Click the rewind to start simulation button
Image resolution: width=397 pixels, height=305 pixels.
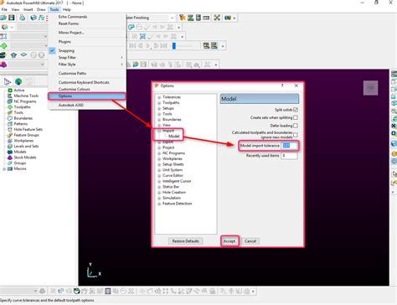132,45
